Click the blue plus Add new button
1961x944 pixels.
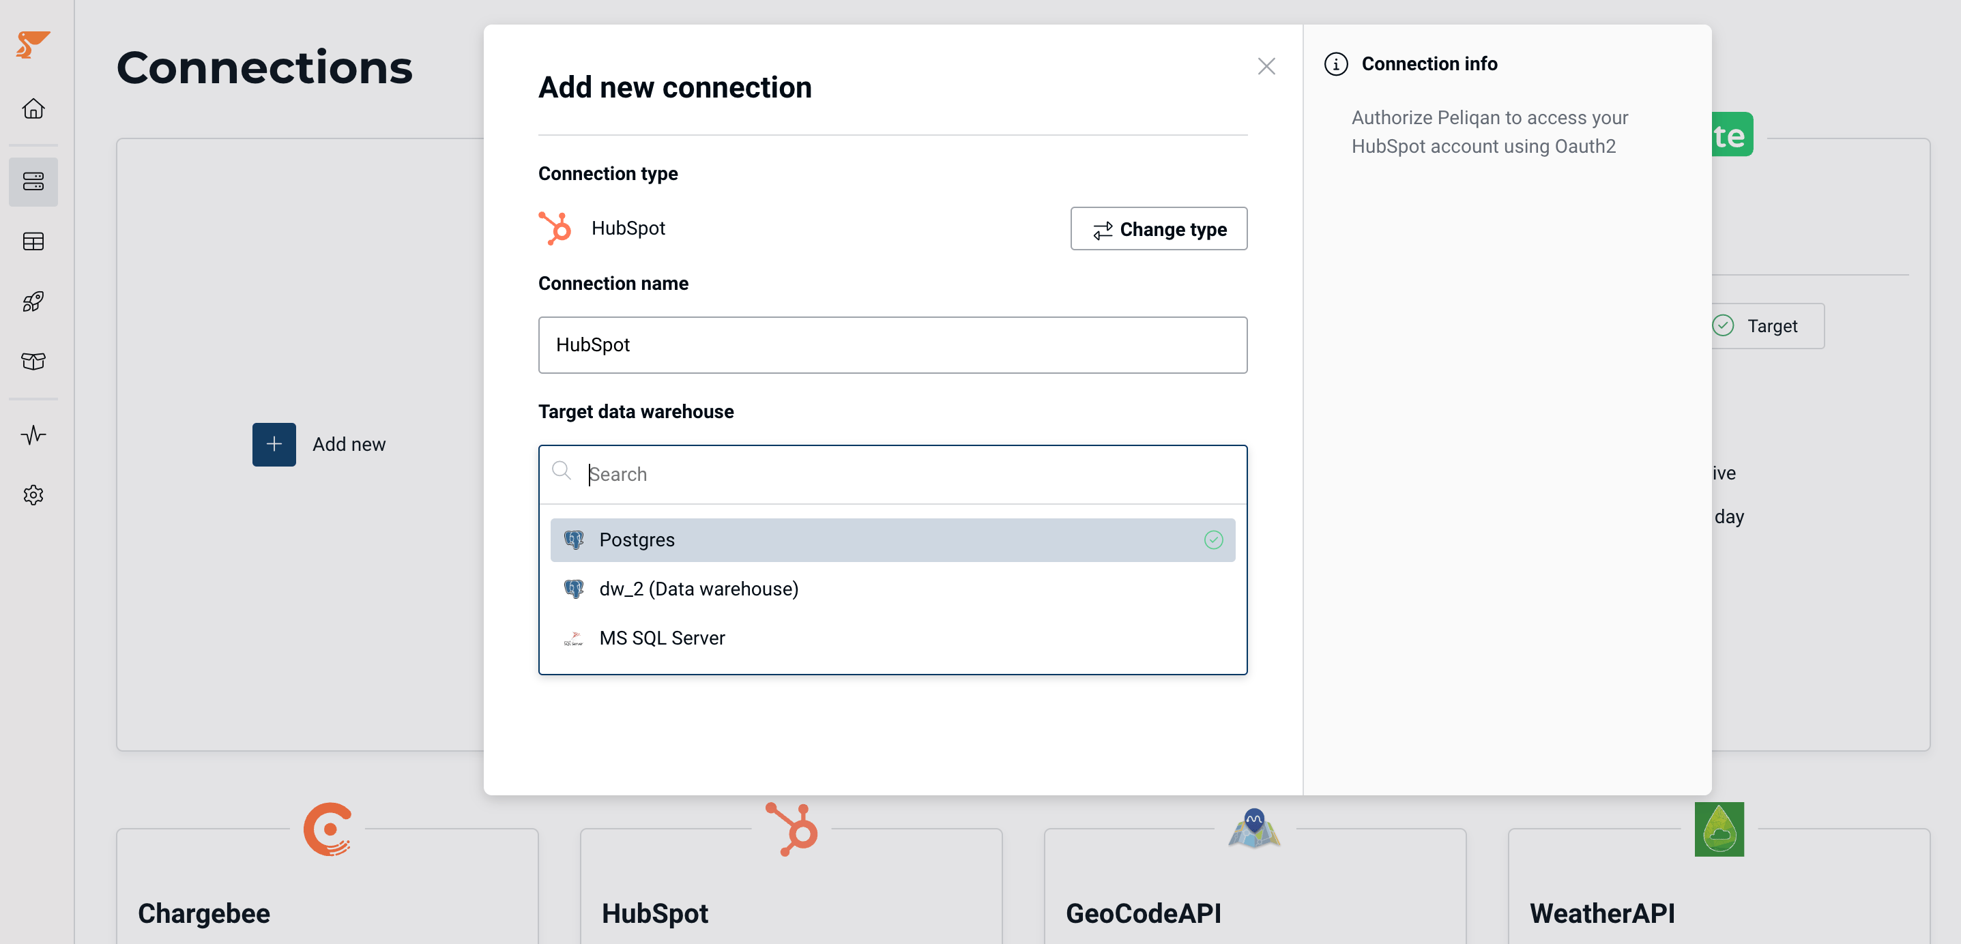click(274, 444)
